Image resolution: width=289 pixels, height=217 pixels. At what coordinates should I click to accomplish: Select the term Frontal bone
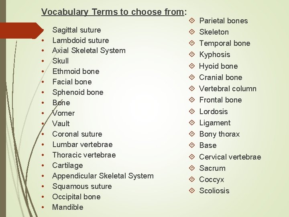tap(220, 100)
